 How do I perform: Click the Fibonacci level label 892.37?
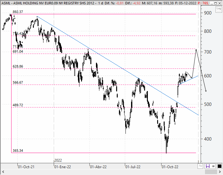click(18, 12)
